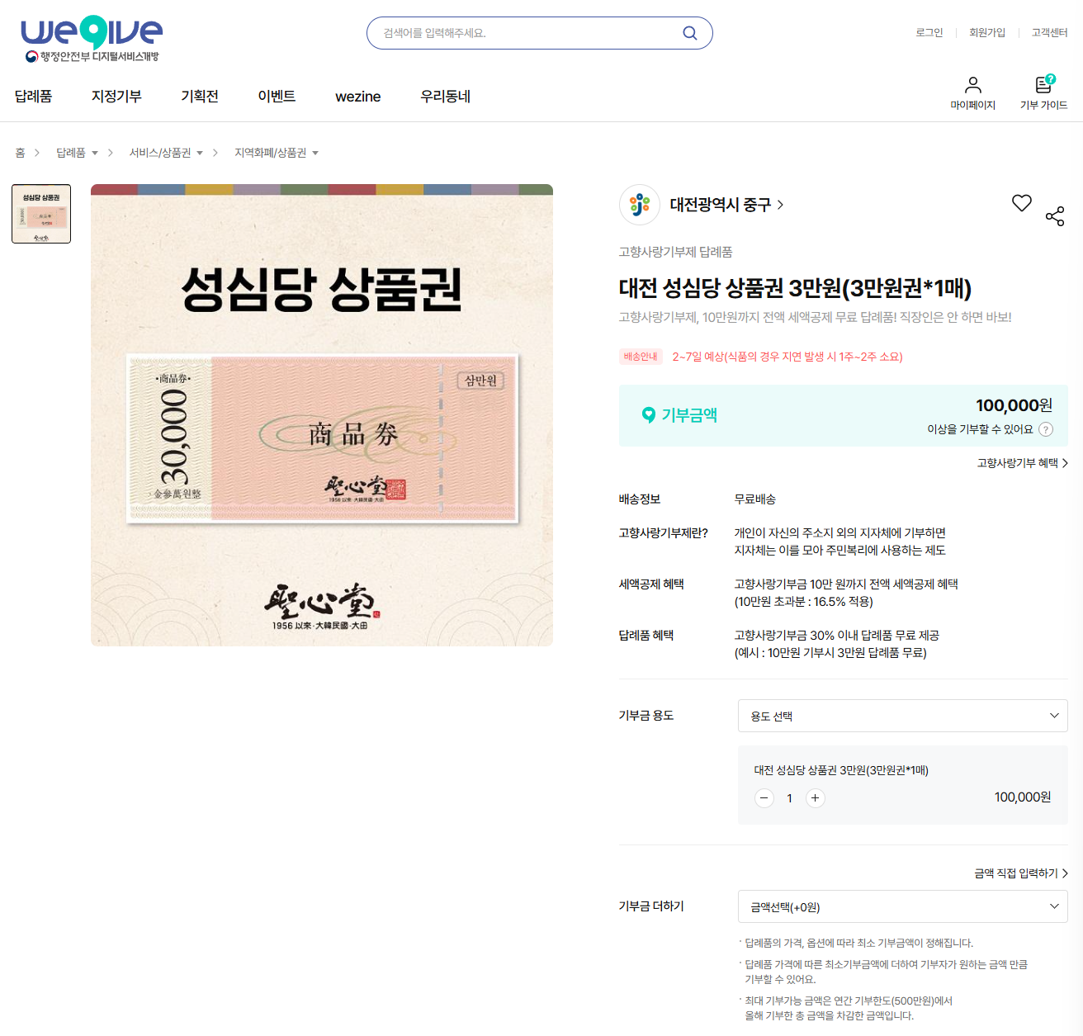Click the option row total 100,000원
The image size is (1083, 1036).
[x=1023, y=797]
